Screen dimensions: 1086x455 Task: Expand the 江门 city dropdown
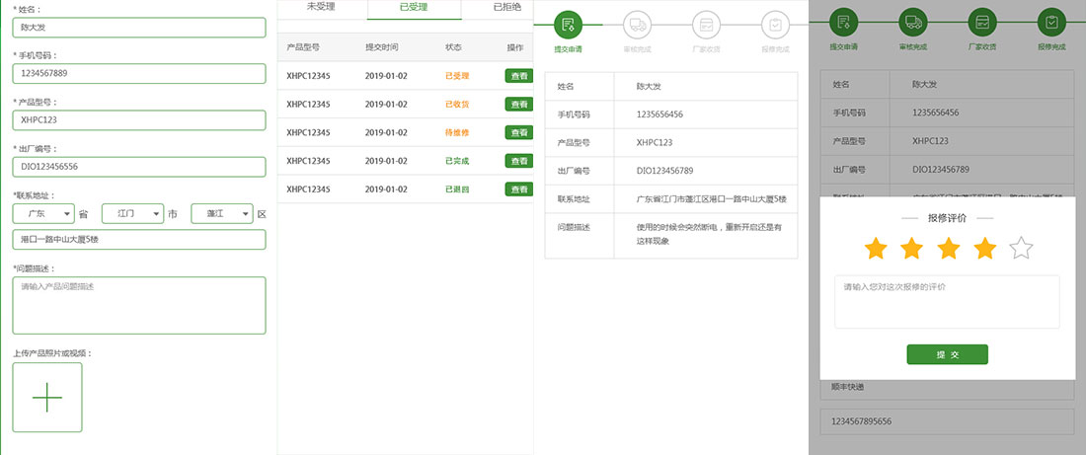[x=132, y=213]
